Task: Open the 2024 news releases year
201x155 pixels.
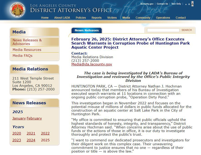Action: click(x=31, y=140)
